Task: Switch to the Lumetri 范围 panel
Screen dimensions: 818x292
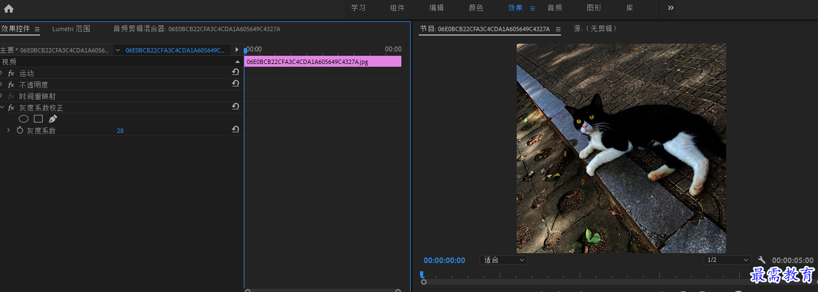Action: (71, 28)
